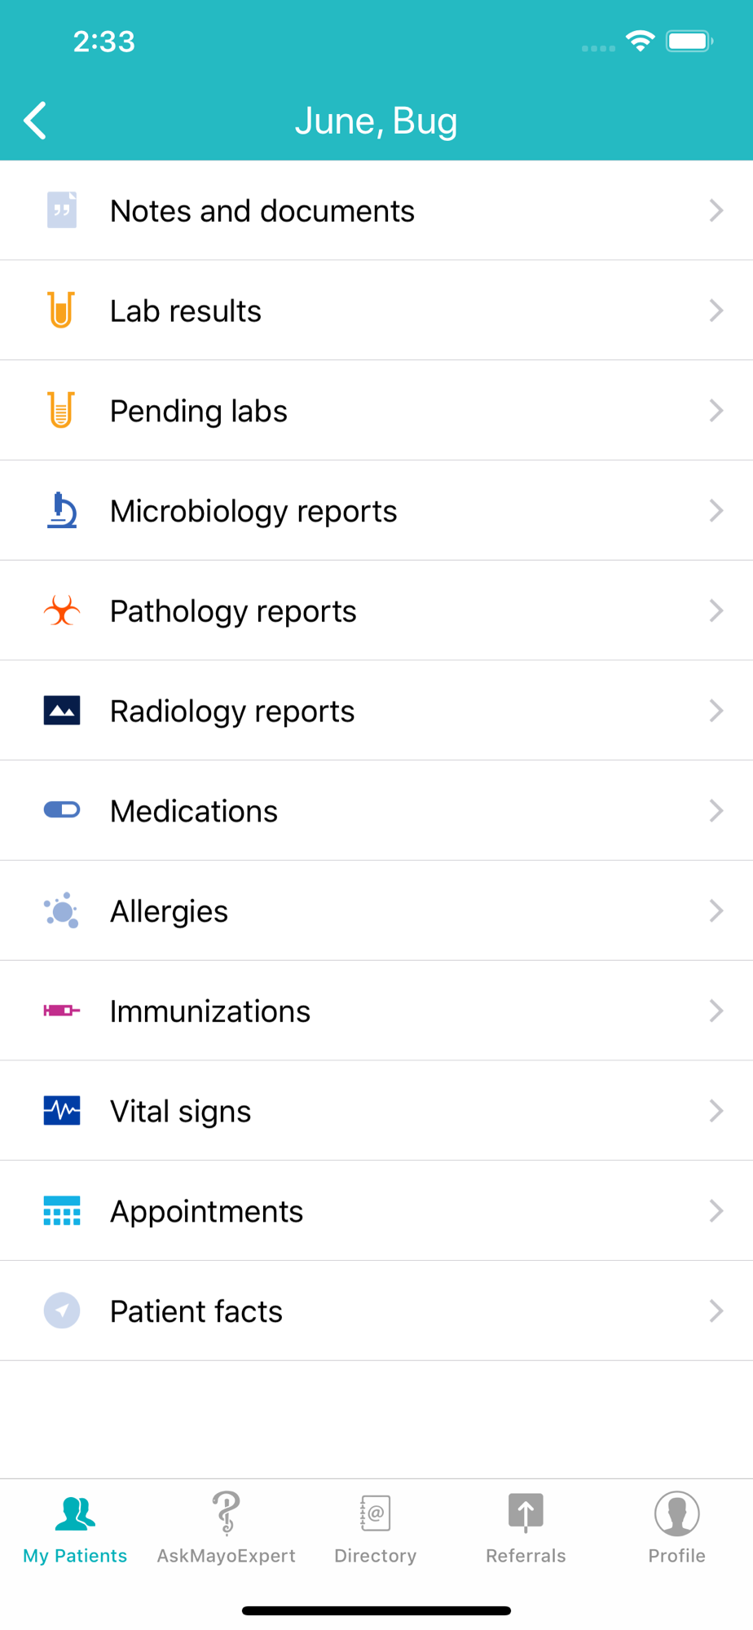Tap the Lab results test tube icon
The width and height of the screenshot is (753, 1630).
[61, 311]
